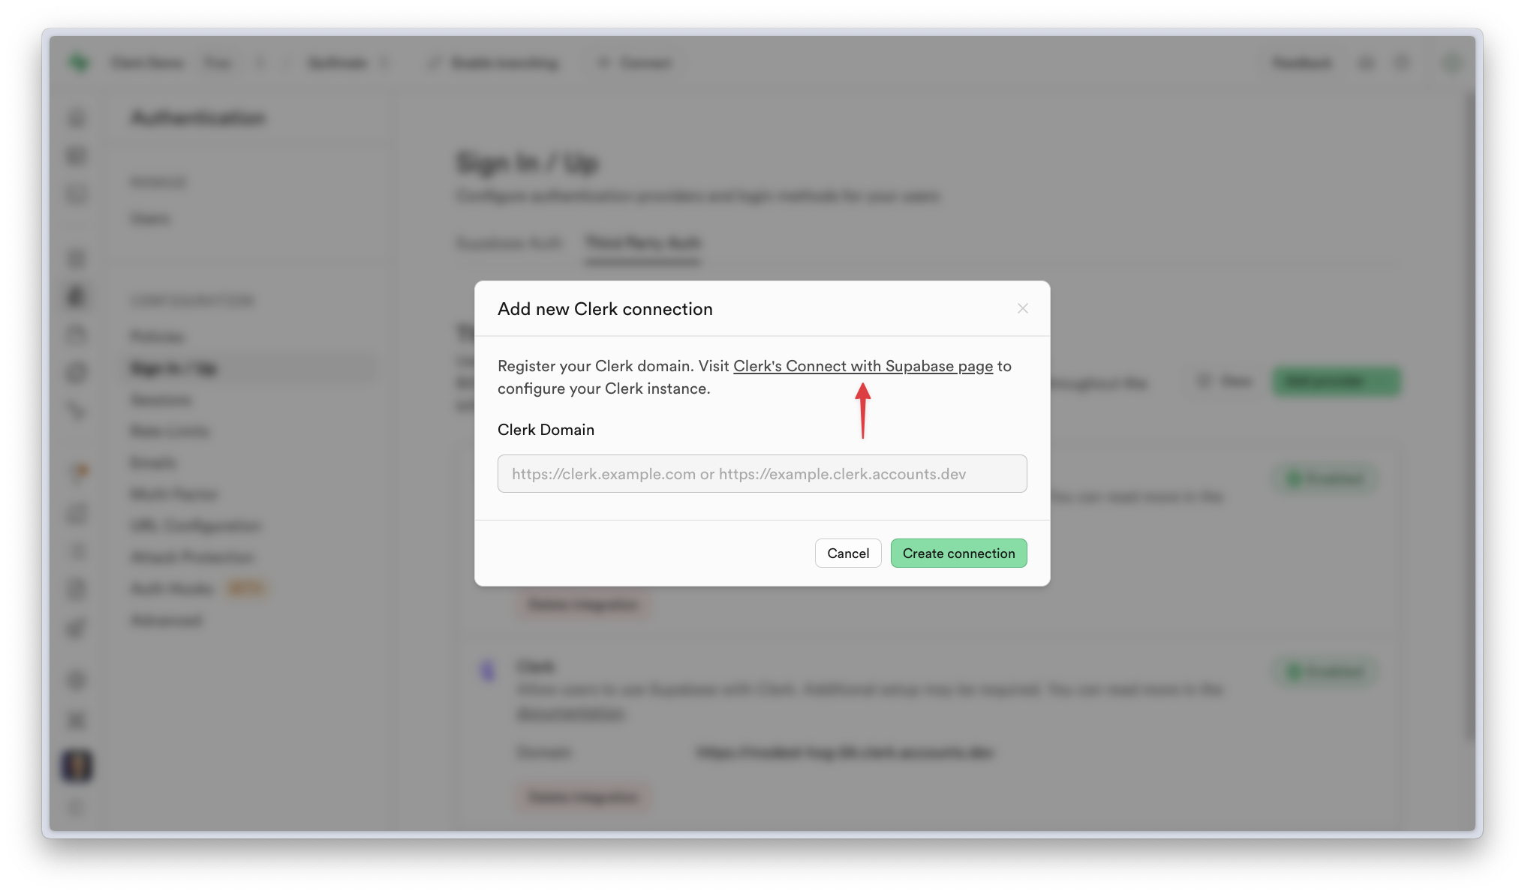
Task: Click Delete integration under the Clerk provider
Action: tap(583, 796)
